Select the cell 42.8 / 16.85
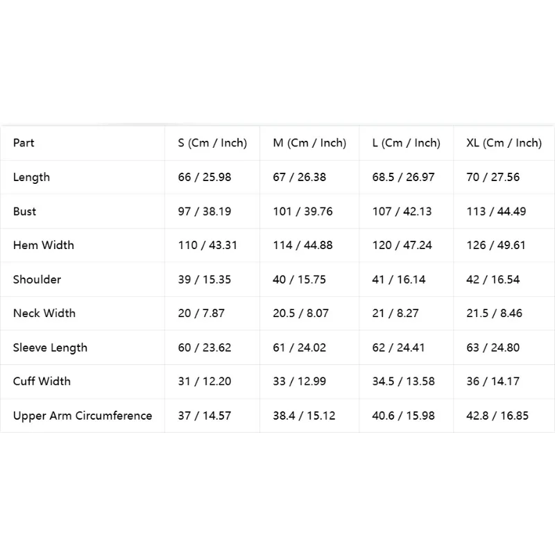Screen dimensions: 555x555 pyautogui.click(x=497, y=416)
